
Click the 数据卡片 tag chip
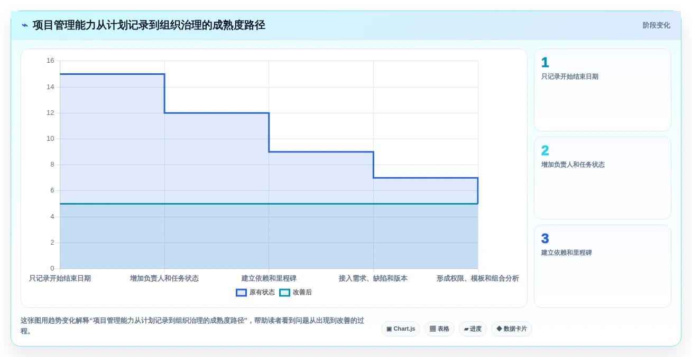click(x=512, y=329)
